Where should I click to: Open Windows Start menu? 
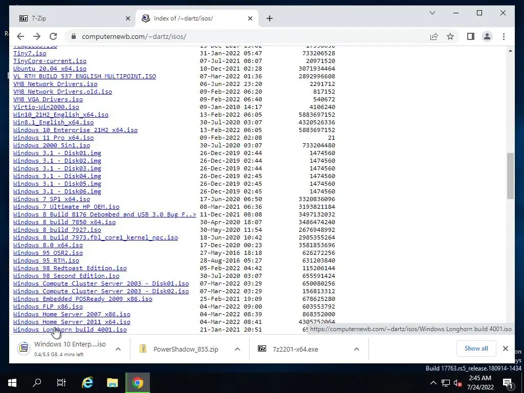click(x=12, y=383)
